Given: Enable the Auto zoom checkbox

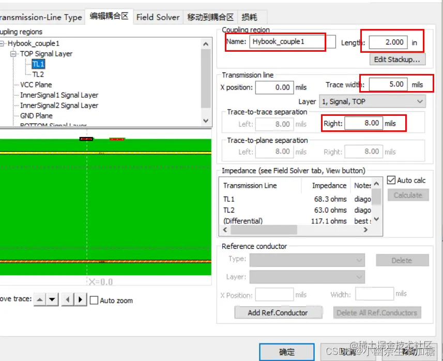Looking at the screenshot, I should (x=94, y=300).
